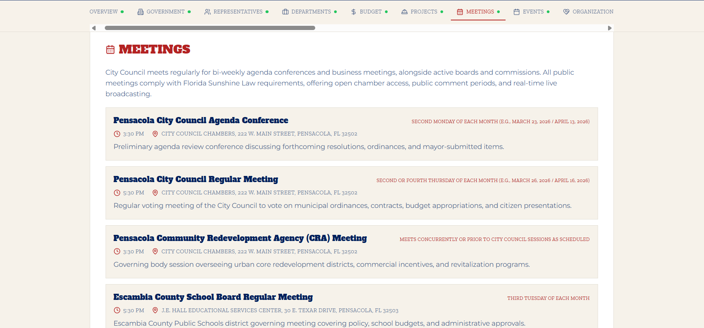Open the Organization tab
This screenshot has width=704, height=328.
pos(588,12)
